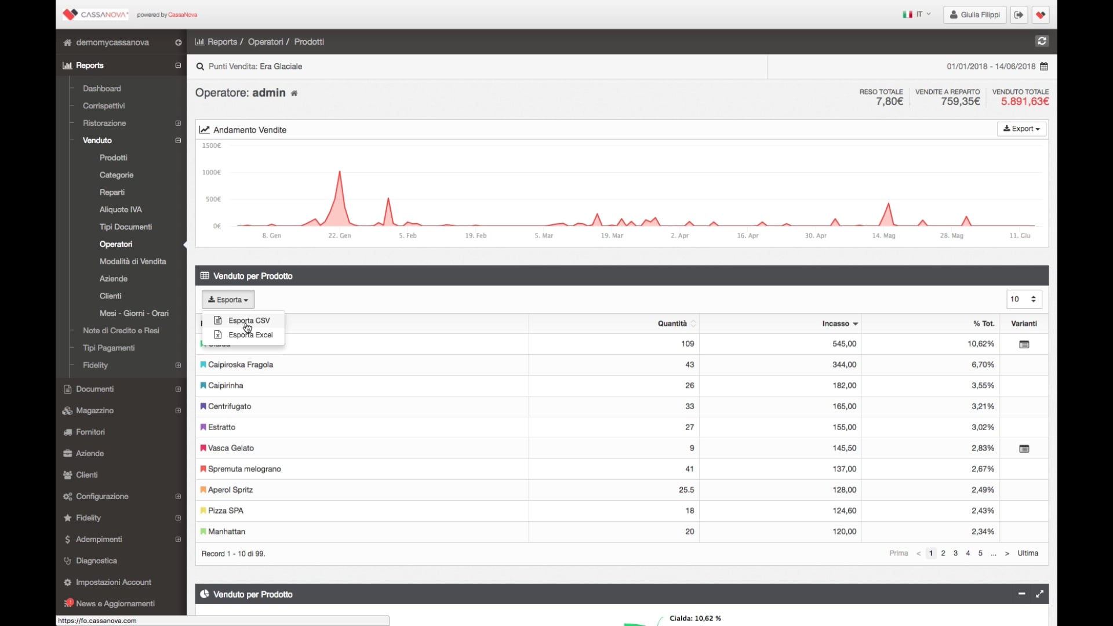Image resolution: width=1113 pixels, height=626 pixels.
Task: Open the chart Export dropdown
Action: coord(1021,129)
